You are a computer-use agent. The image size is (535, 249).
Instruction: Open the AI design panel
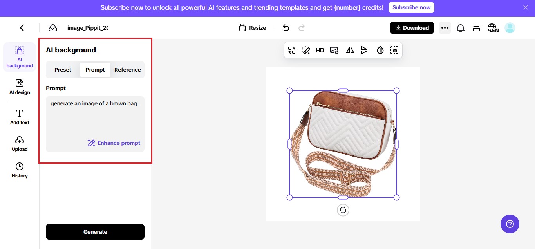pyautogui.click(x=19, y=87)
